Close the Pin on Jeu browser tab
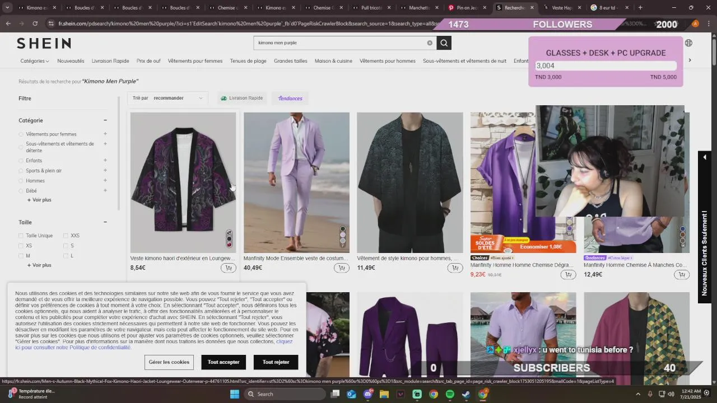This screenshot has width=717, height=403. [x=485, y=8]
